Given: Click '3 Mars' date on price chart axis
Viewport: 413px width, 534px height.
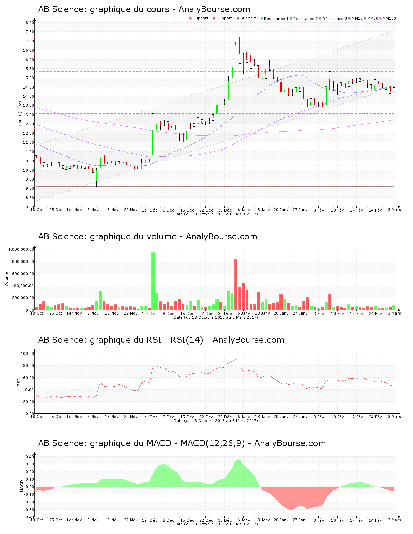Looking at the screenshot, I should pyautogui.click(x=394, y=210).
